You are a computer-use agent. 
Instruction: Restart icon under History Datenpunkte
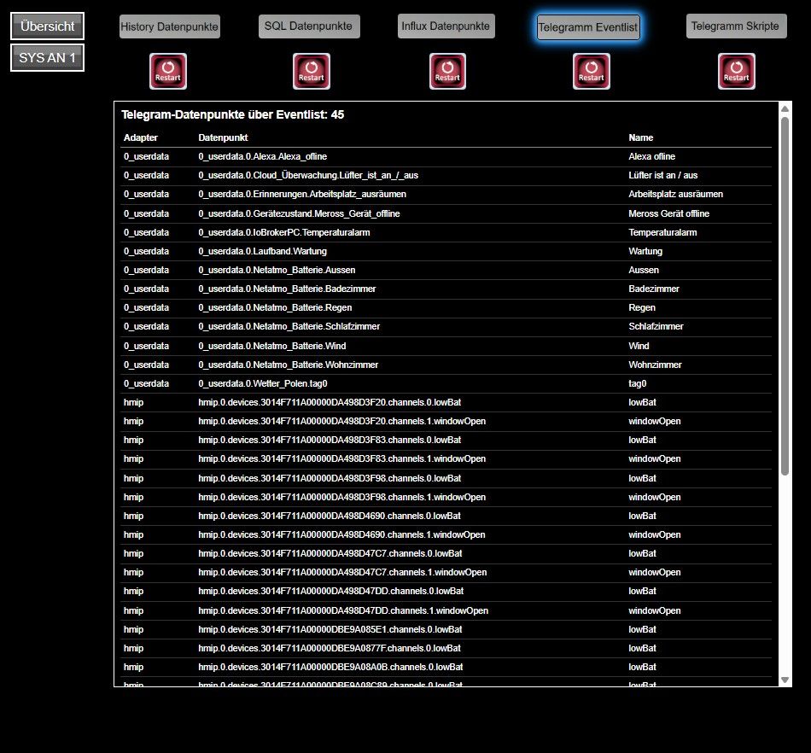coord(168,72)
